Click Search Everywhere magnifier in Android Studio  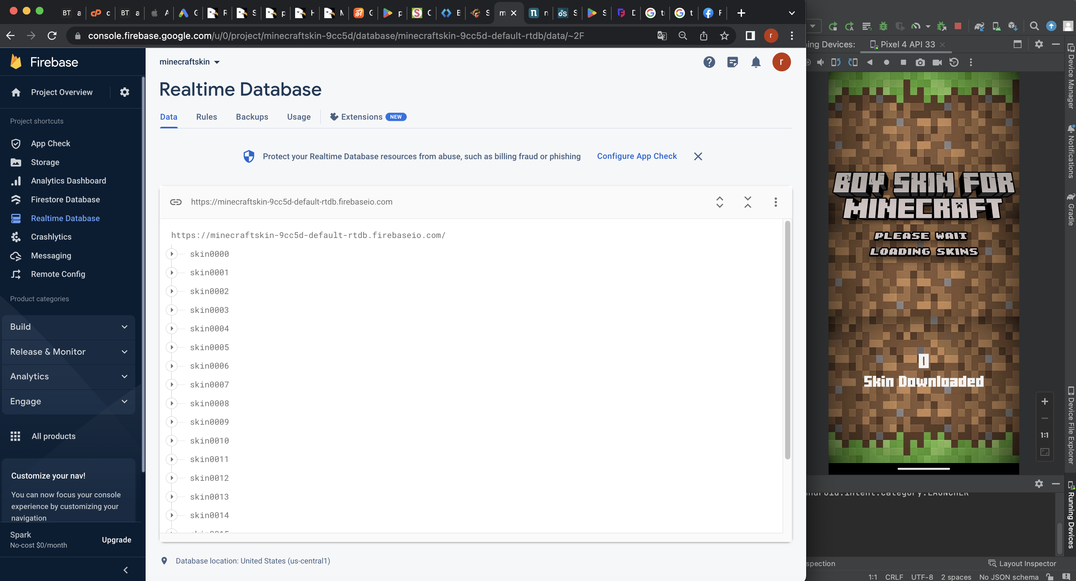coord(1034,26)
